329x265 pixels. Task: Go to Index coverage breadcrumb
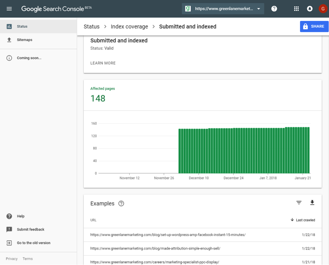129,26
